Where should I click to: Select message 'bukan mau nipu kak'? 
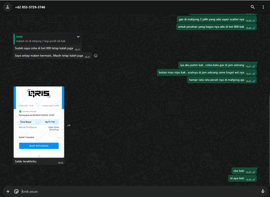pos(207,73)
